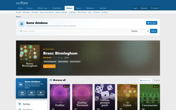Open the Euthia: Torment game card
The height and width of the screenshot is (110, 176).
click(82, 97)
